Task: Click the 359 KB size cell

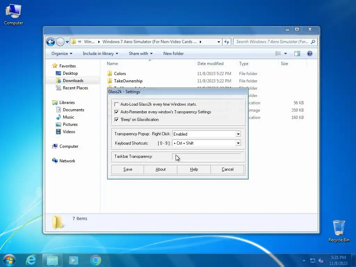Action: coord(298,110)
